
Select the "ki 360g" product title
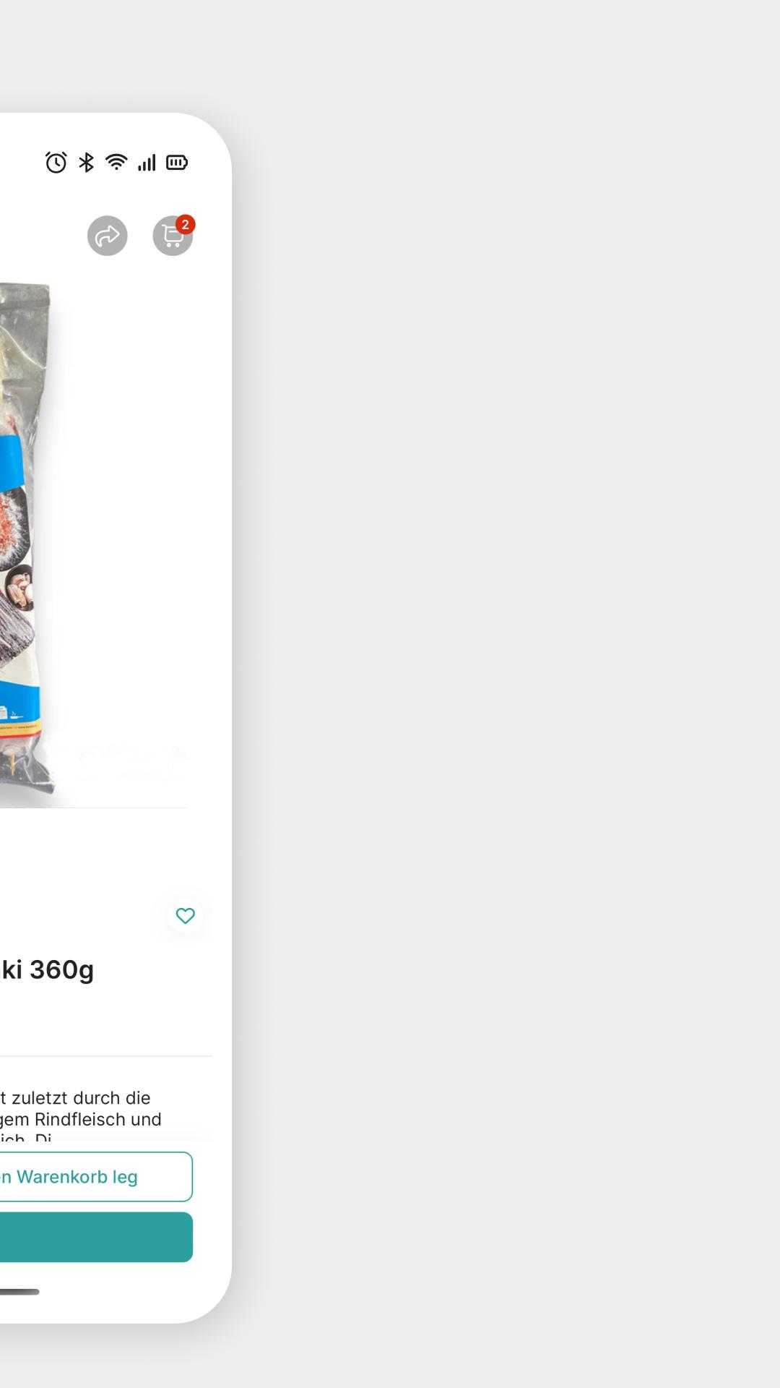tap(47, 969)
